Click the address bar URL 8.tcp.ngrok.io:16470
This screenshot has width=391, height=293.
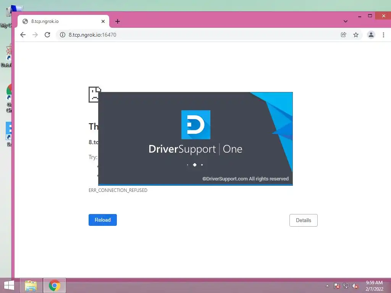tap(92, 35)
